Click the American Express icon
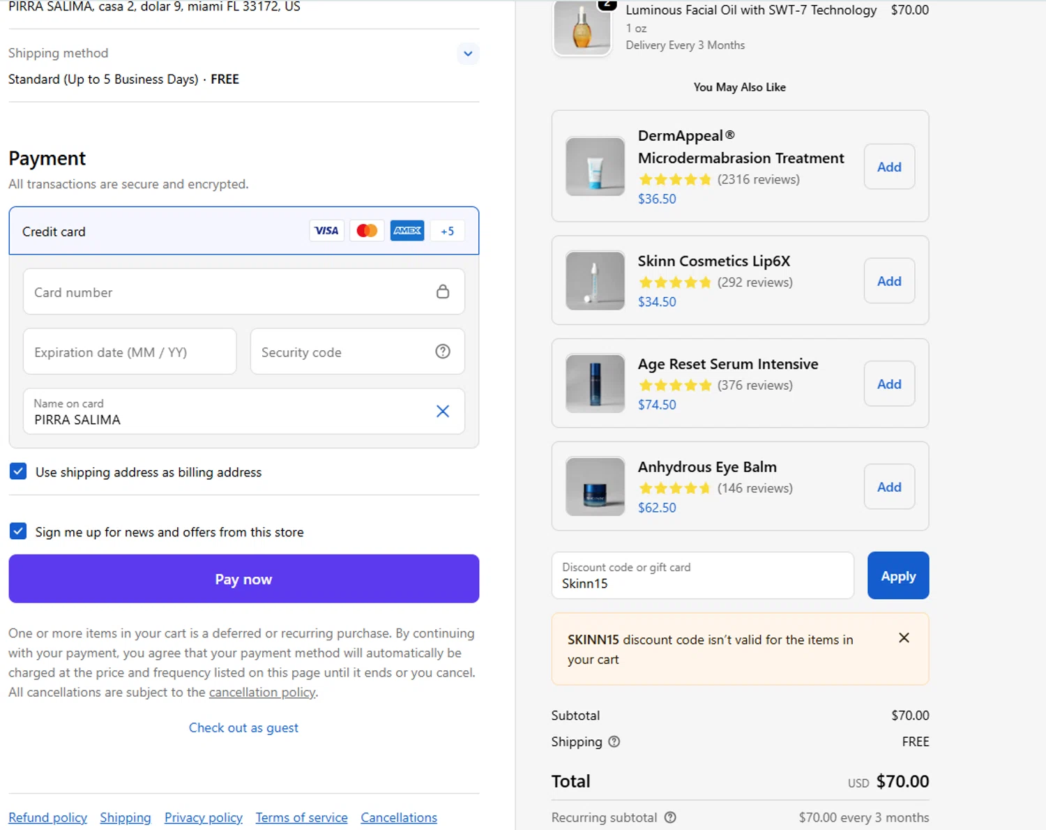Viewport: 1046px width, 830px height. point(407,231)
